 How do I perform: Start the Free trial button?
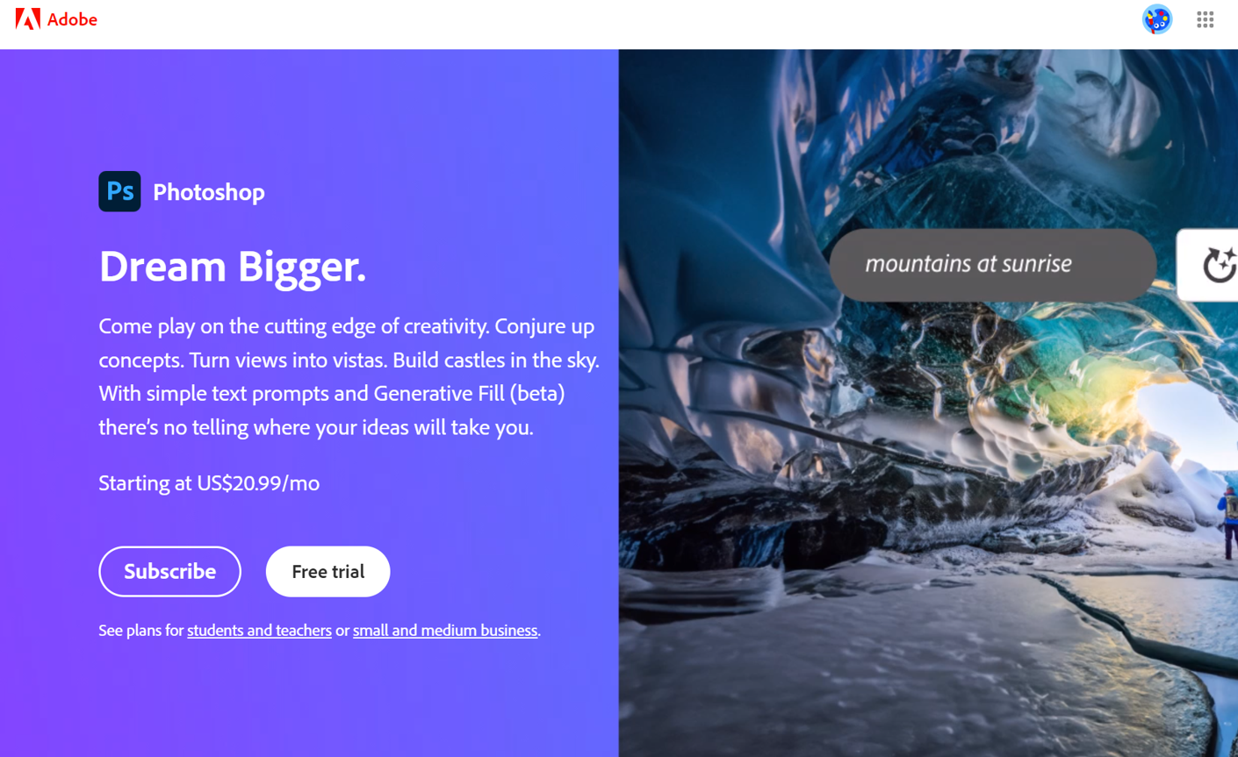(327, 571)
